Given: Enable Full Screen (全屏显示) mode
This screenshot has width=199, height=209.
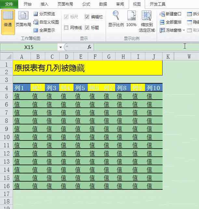Looking at the screenshot, I should tap(44, 30).
